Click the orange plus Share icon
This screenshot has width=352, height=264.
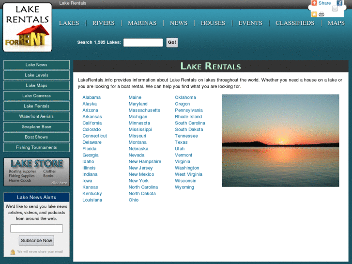click(x=314, y=3)
